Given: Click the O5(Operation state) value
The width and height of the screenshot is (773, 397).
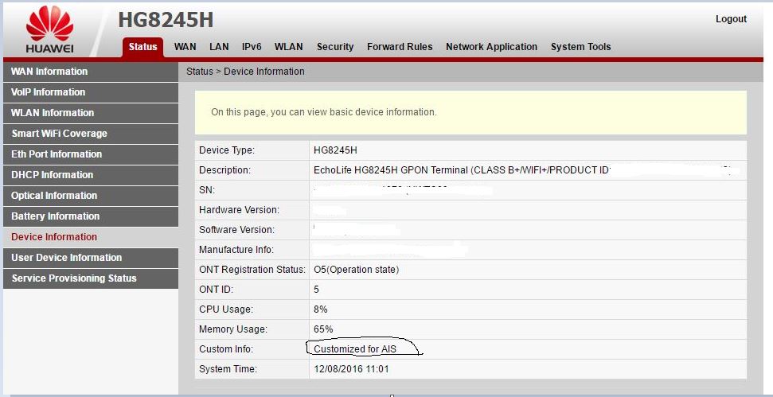Looking at the screenshot, I should [x=356, y=270].
